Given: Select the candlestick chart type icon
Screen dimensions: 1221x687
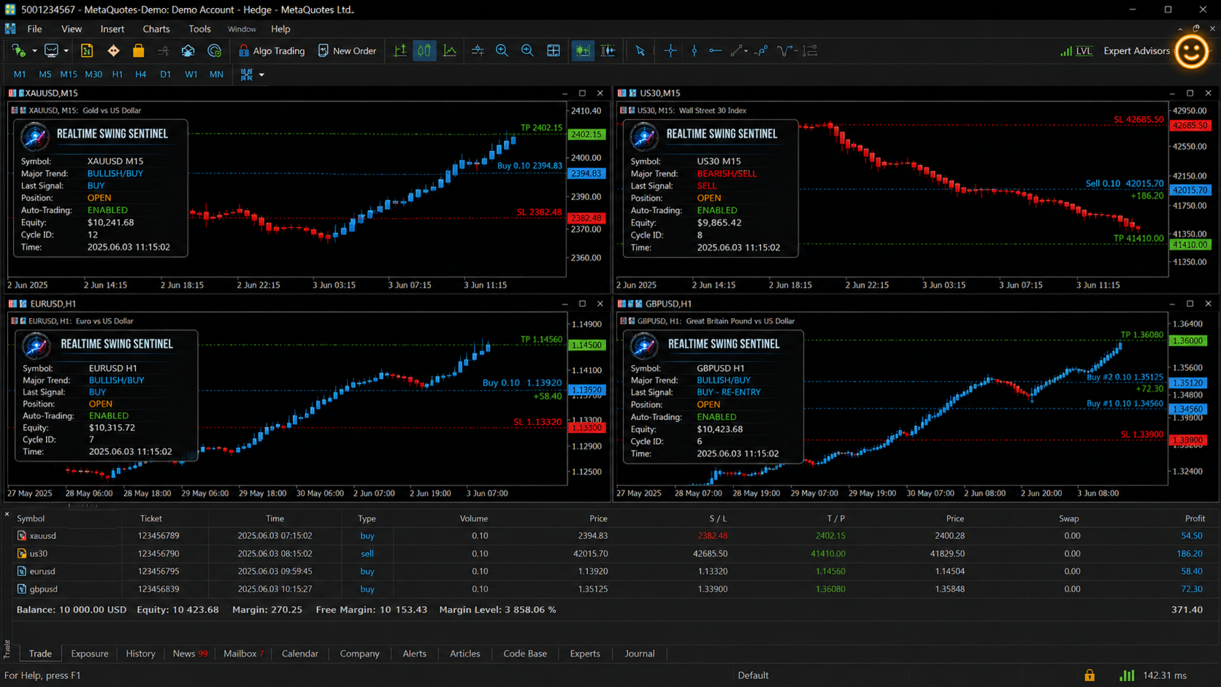Looking at the screenshot, I should (x=424, y=50).
